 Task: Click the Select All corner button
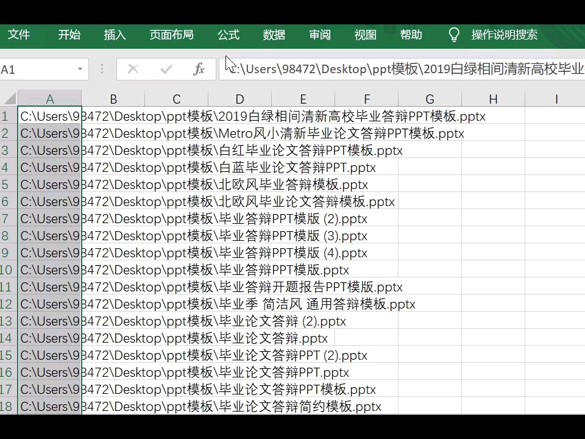(9, 99)
